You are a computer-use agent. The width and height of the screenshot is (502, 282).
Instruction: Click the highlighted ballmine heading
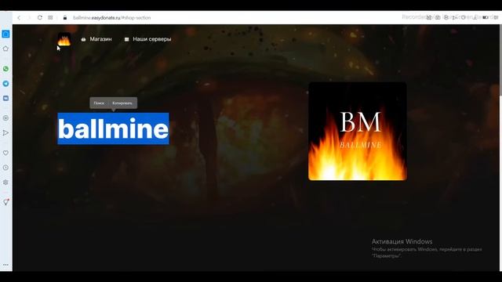pos(113,128)
